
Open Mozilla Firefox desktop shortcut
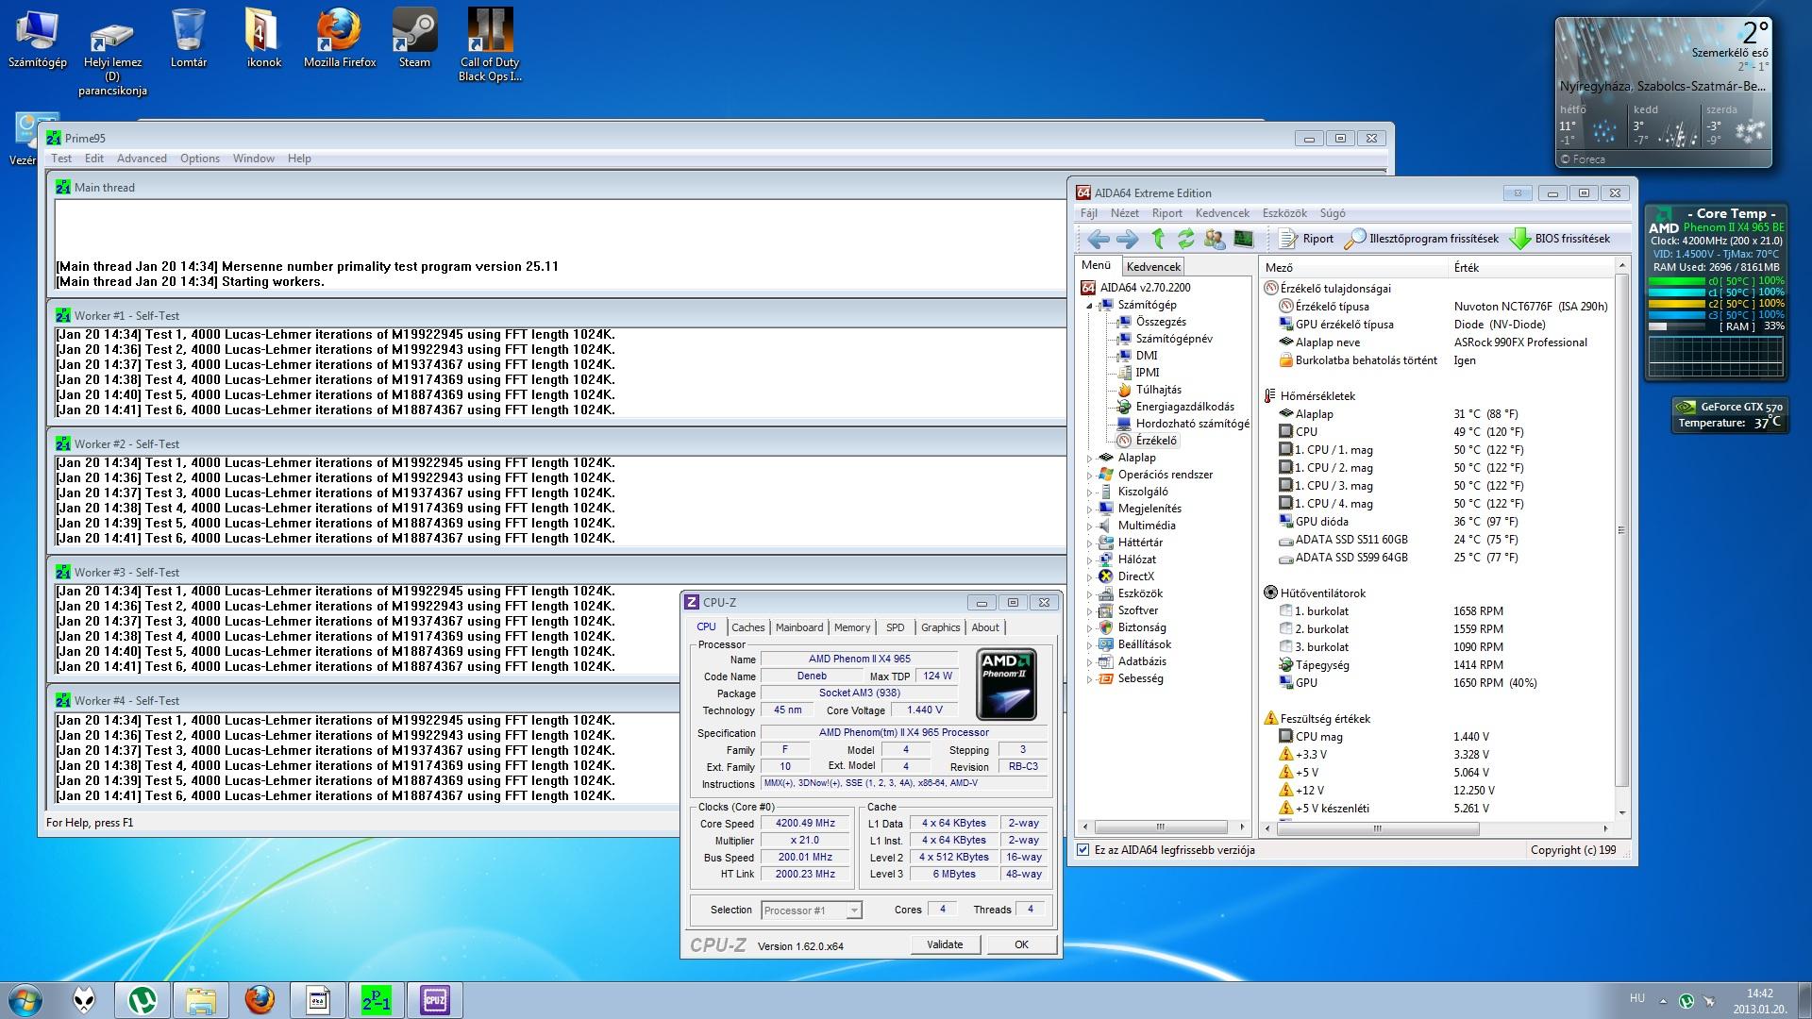tap(340, 39)
